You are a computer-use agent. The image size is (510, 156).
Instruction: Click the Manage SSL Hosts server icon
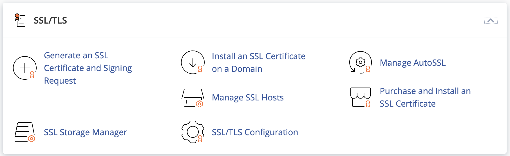pos(193,97)
